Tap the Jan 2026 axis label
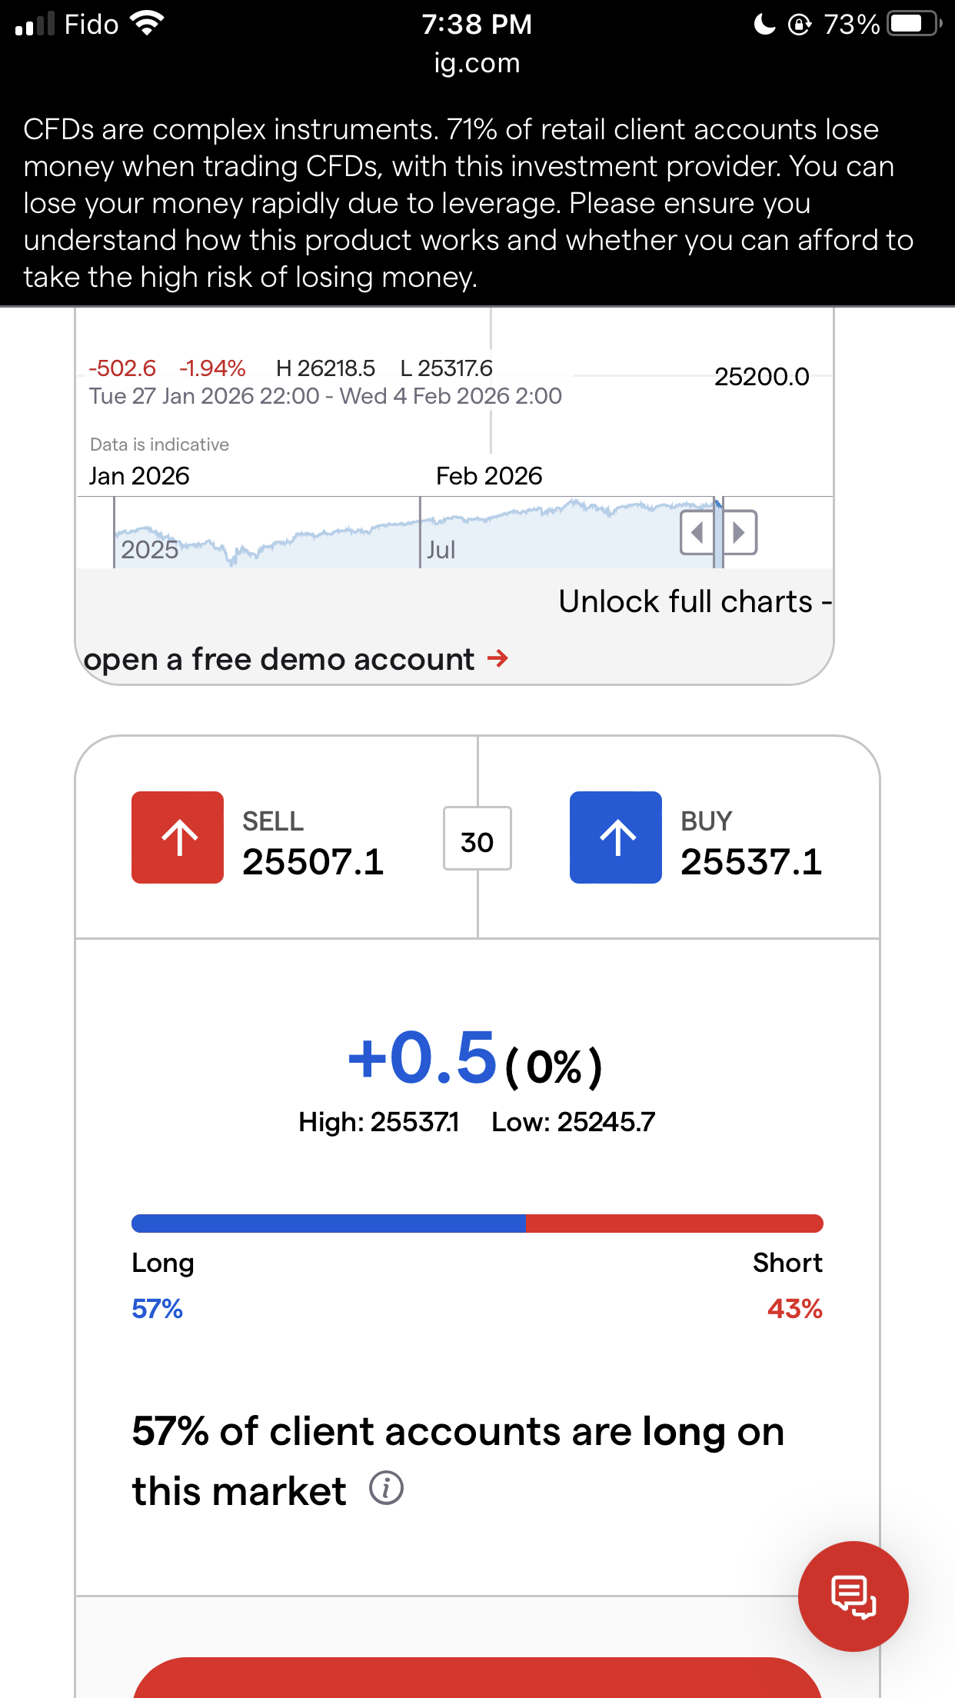955x1698 pixels. (x=139, y=476)
